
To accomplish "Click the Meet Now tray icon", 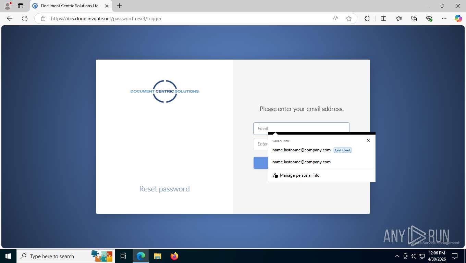I will (x=405, y=256).
